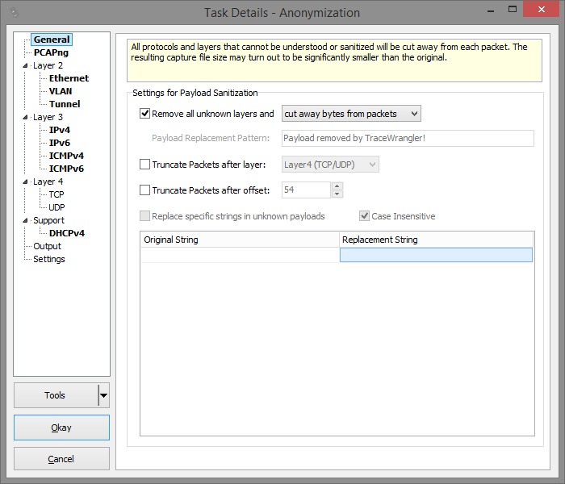Image resolution: width=565 pixels, height=484 pixels.
Task: Collapse the Layer 2 tree node
Action: 25,65
